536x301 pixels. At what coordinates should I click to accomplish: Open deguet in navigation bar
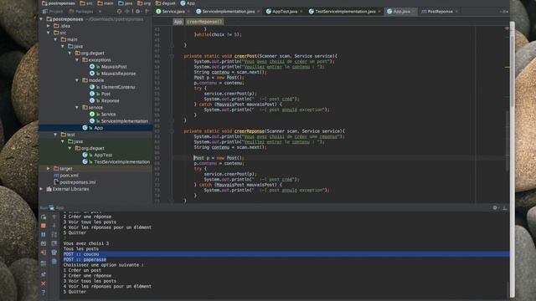tap(166, 3)
